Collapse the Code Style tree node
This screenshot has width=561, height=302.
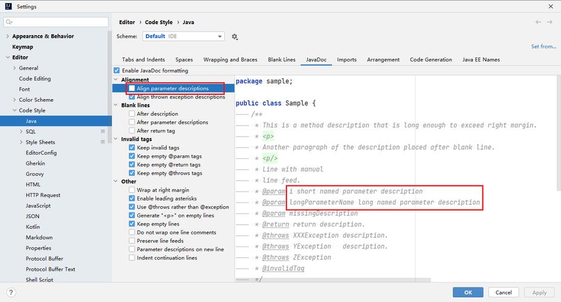[x=15, y=111]
